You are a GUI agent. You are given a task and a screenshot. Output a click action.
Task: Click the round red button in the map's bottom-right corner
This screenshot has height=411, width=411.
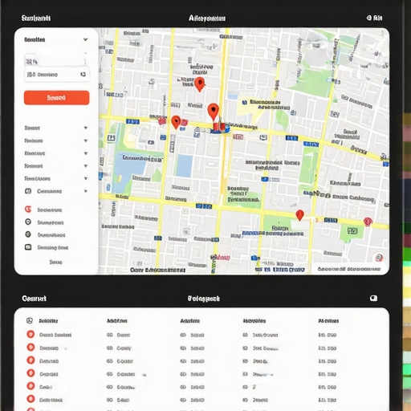pyautogui.click(x=379, y=258)
